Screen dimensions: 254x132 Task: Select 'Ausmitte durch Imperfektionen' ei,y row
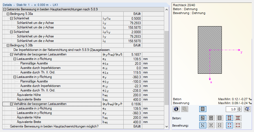[83, 86]
